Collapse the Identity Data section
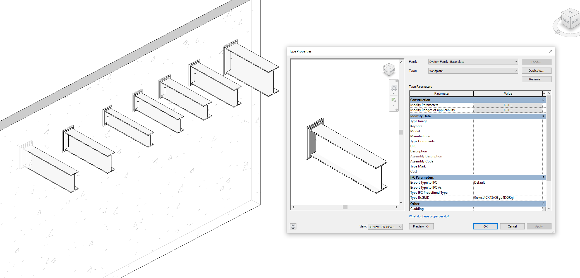 tap(543, 116)
